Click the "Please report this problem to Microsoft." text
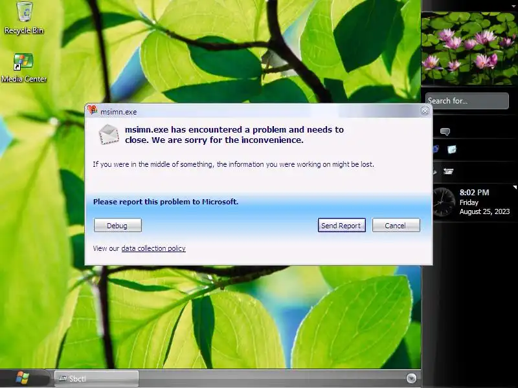The height and width of the screenshot is (388, 518). [x=166, y=202]
